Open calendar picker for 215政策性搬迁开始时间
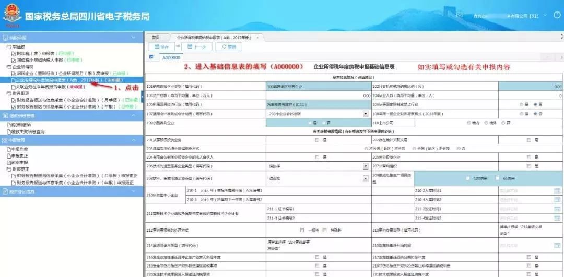Image resolution: width=564 pixels, height=277 pixels. (557, 245)
